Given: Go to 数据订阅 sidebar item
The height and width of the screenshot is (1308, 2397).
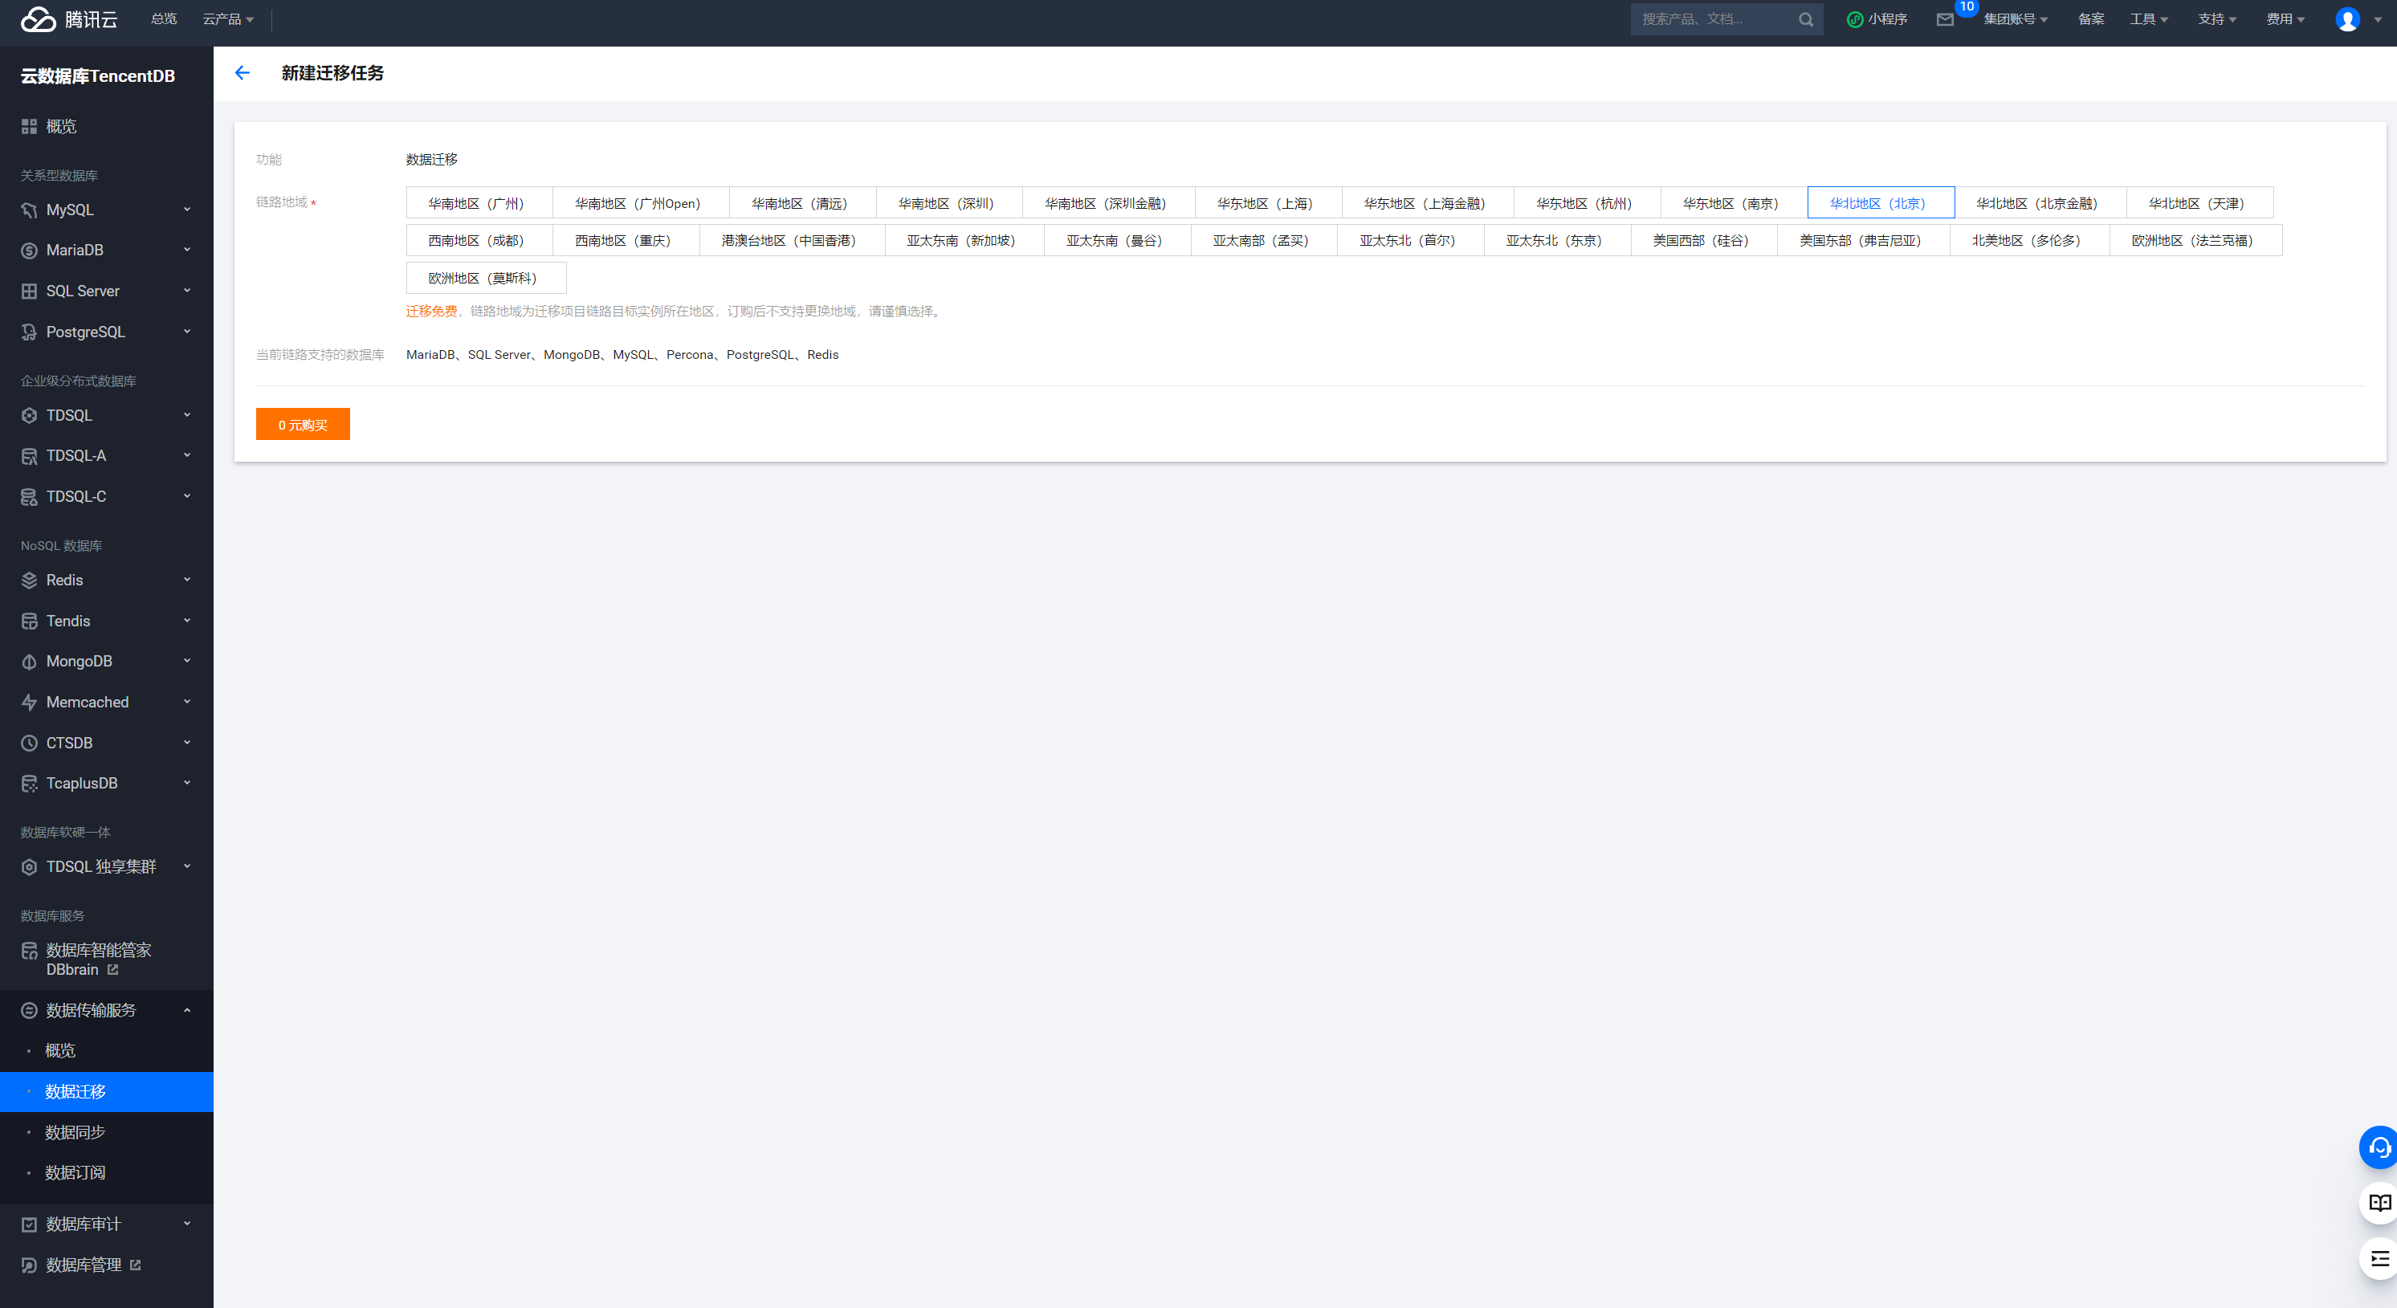Looking at the screenshot, I should 75,1172.
